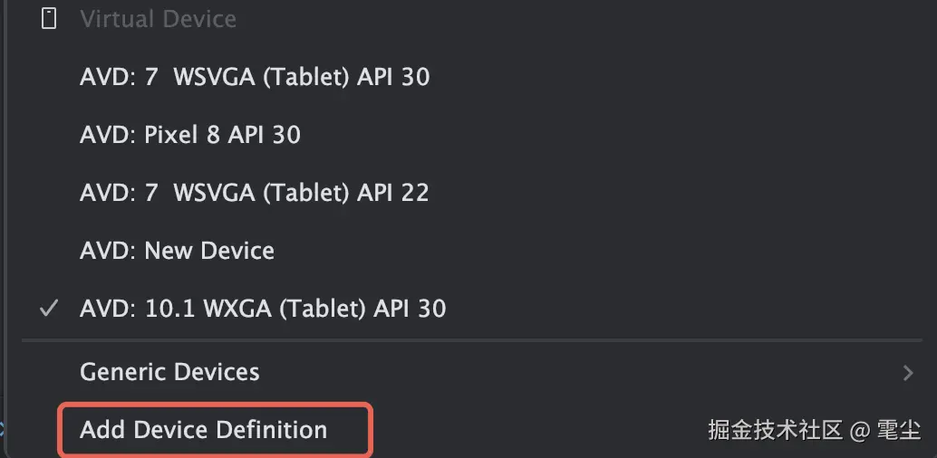Click the author name 雫尘
Image resolution: width=937 pixels, height=458 pixels.
pos(899,430)
